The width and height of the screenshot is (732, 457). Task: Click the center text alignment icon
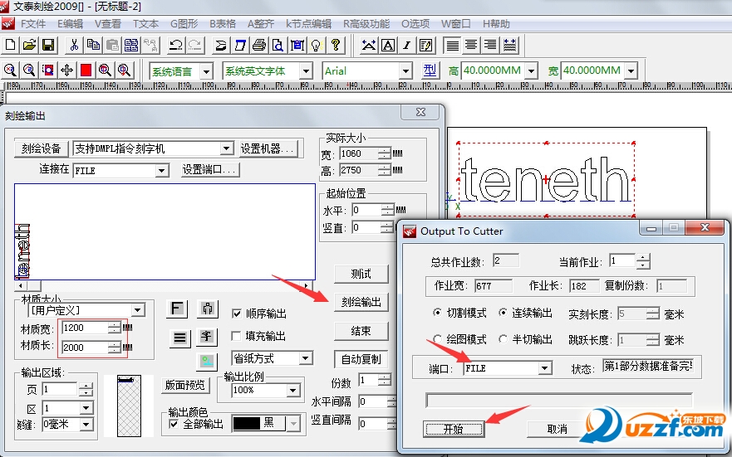[471, 45]
